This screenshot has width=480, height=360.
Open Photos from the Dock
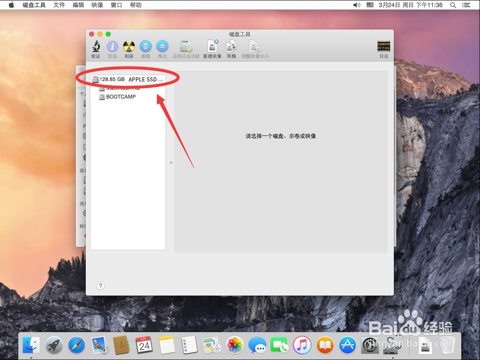point(235,345)
